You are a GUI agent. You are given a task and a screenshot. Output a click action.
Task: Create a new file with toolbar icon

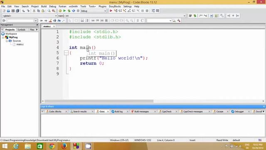(4, 11)
